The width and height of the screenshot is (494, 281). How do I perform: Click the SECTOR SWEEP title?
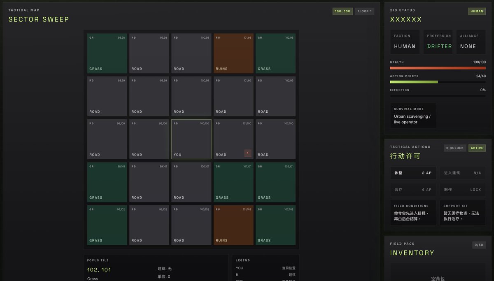click(x=39, y=19)
